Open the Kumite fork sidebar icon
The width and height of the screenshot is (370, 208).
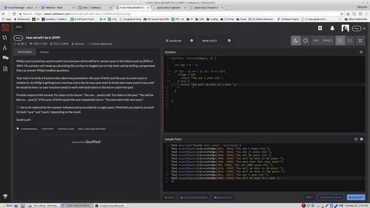tap(5, 47)
